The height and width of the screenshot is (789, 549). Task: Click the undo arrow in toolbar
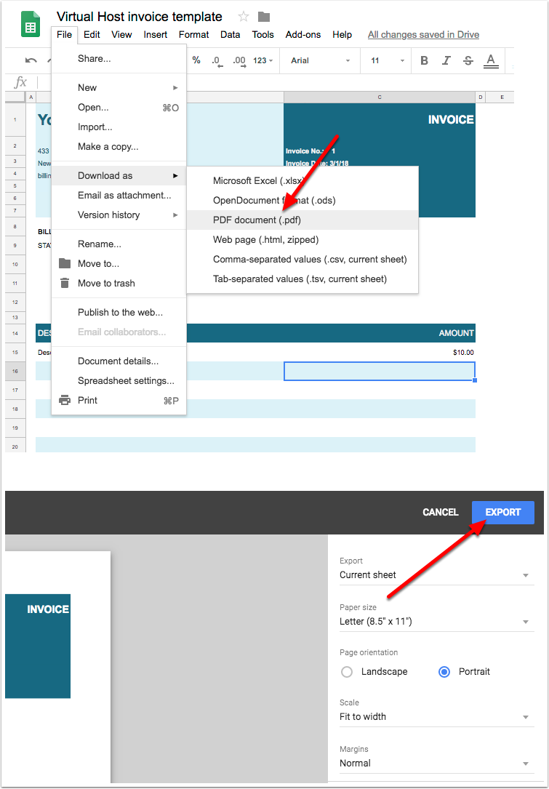[31, 60]
